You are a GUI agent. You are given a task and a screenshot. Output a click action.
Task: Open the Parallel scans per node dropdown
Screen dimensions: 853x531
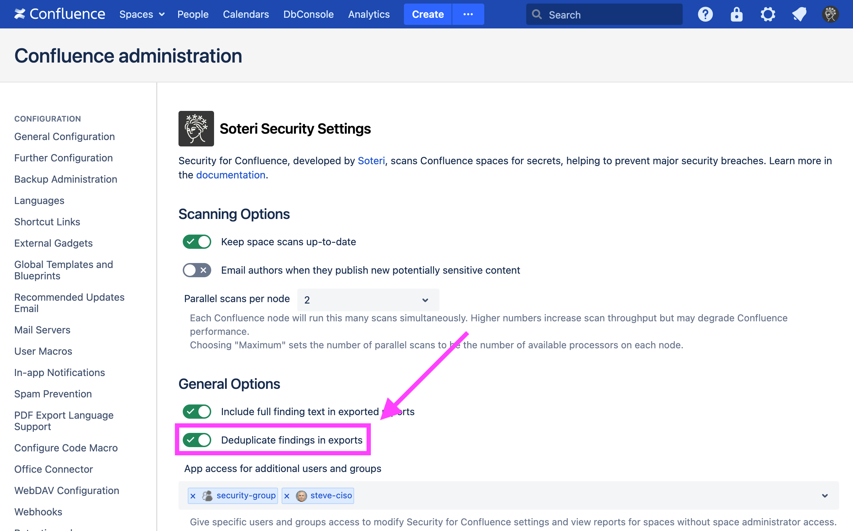point(368,300)
